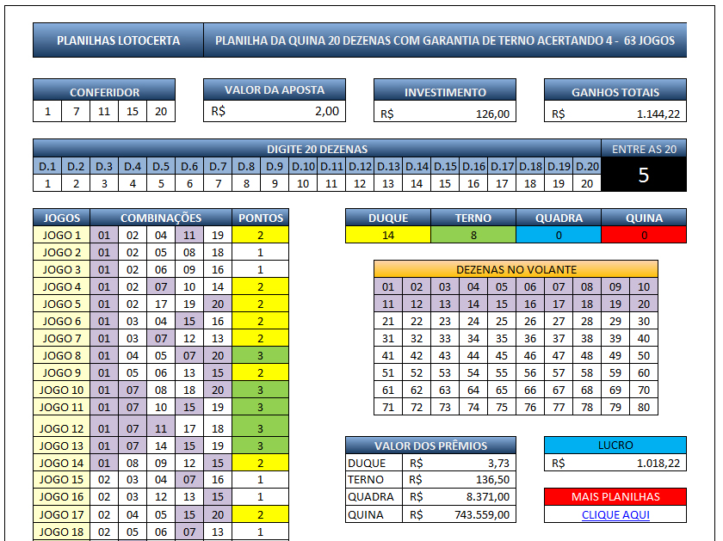Select the green TERNO count cell
The height and width of the screenshot is (541, 723).
(473, 235)
